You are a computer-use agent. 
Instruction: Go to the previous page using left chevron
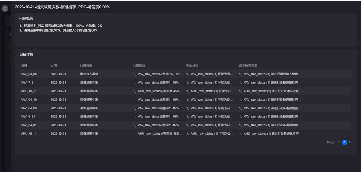(339, 142)
